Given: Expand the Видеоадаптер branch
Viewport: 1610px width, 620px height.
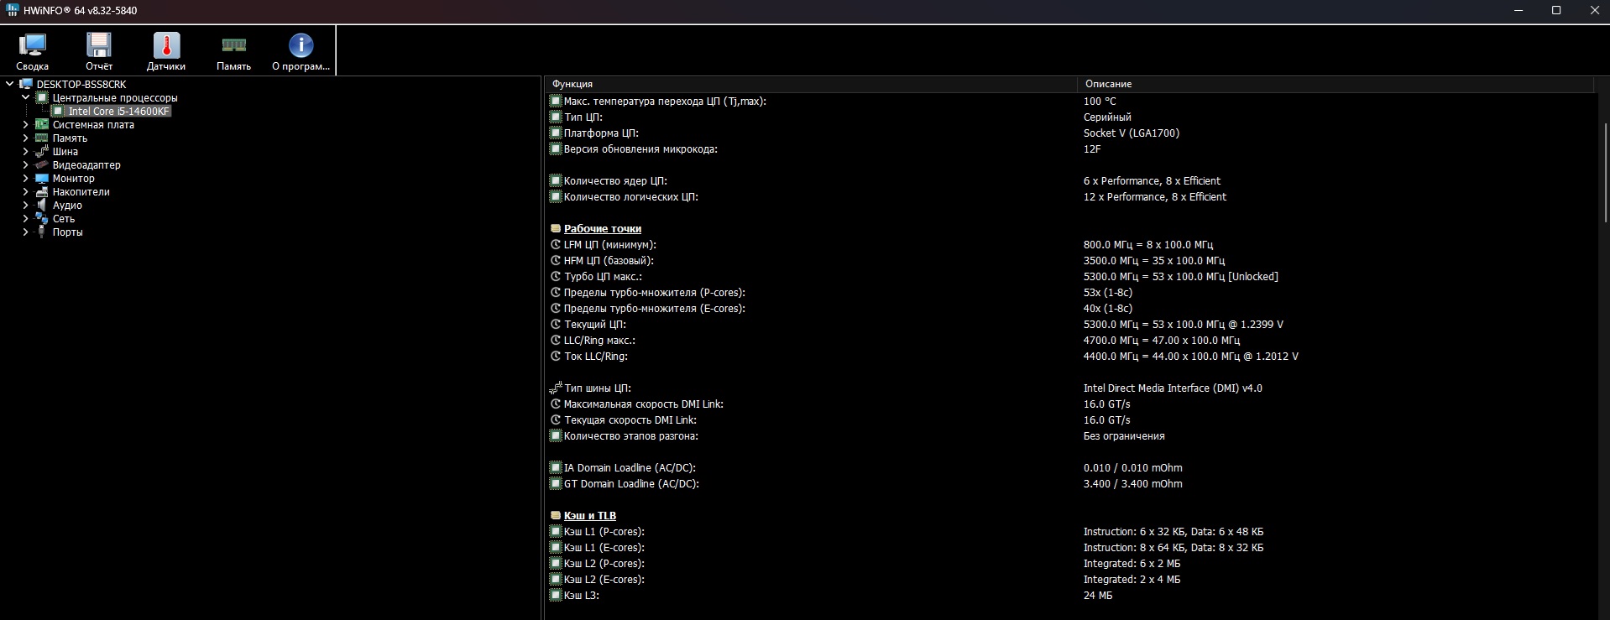Looking at the screenshot, I should (x=26, y=164).
